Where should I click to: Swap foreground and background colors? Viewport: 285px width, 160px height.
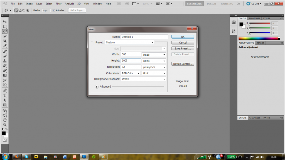[7, 129]
